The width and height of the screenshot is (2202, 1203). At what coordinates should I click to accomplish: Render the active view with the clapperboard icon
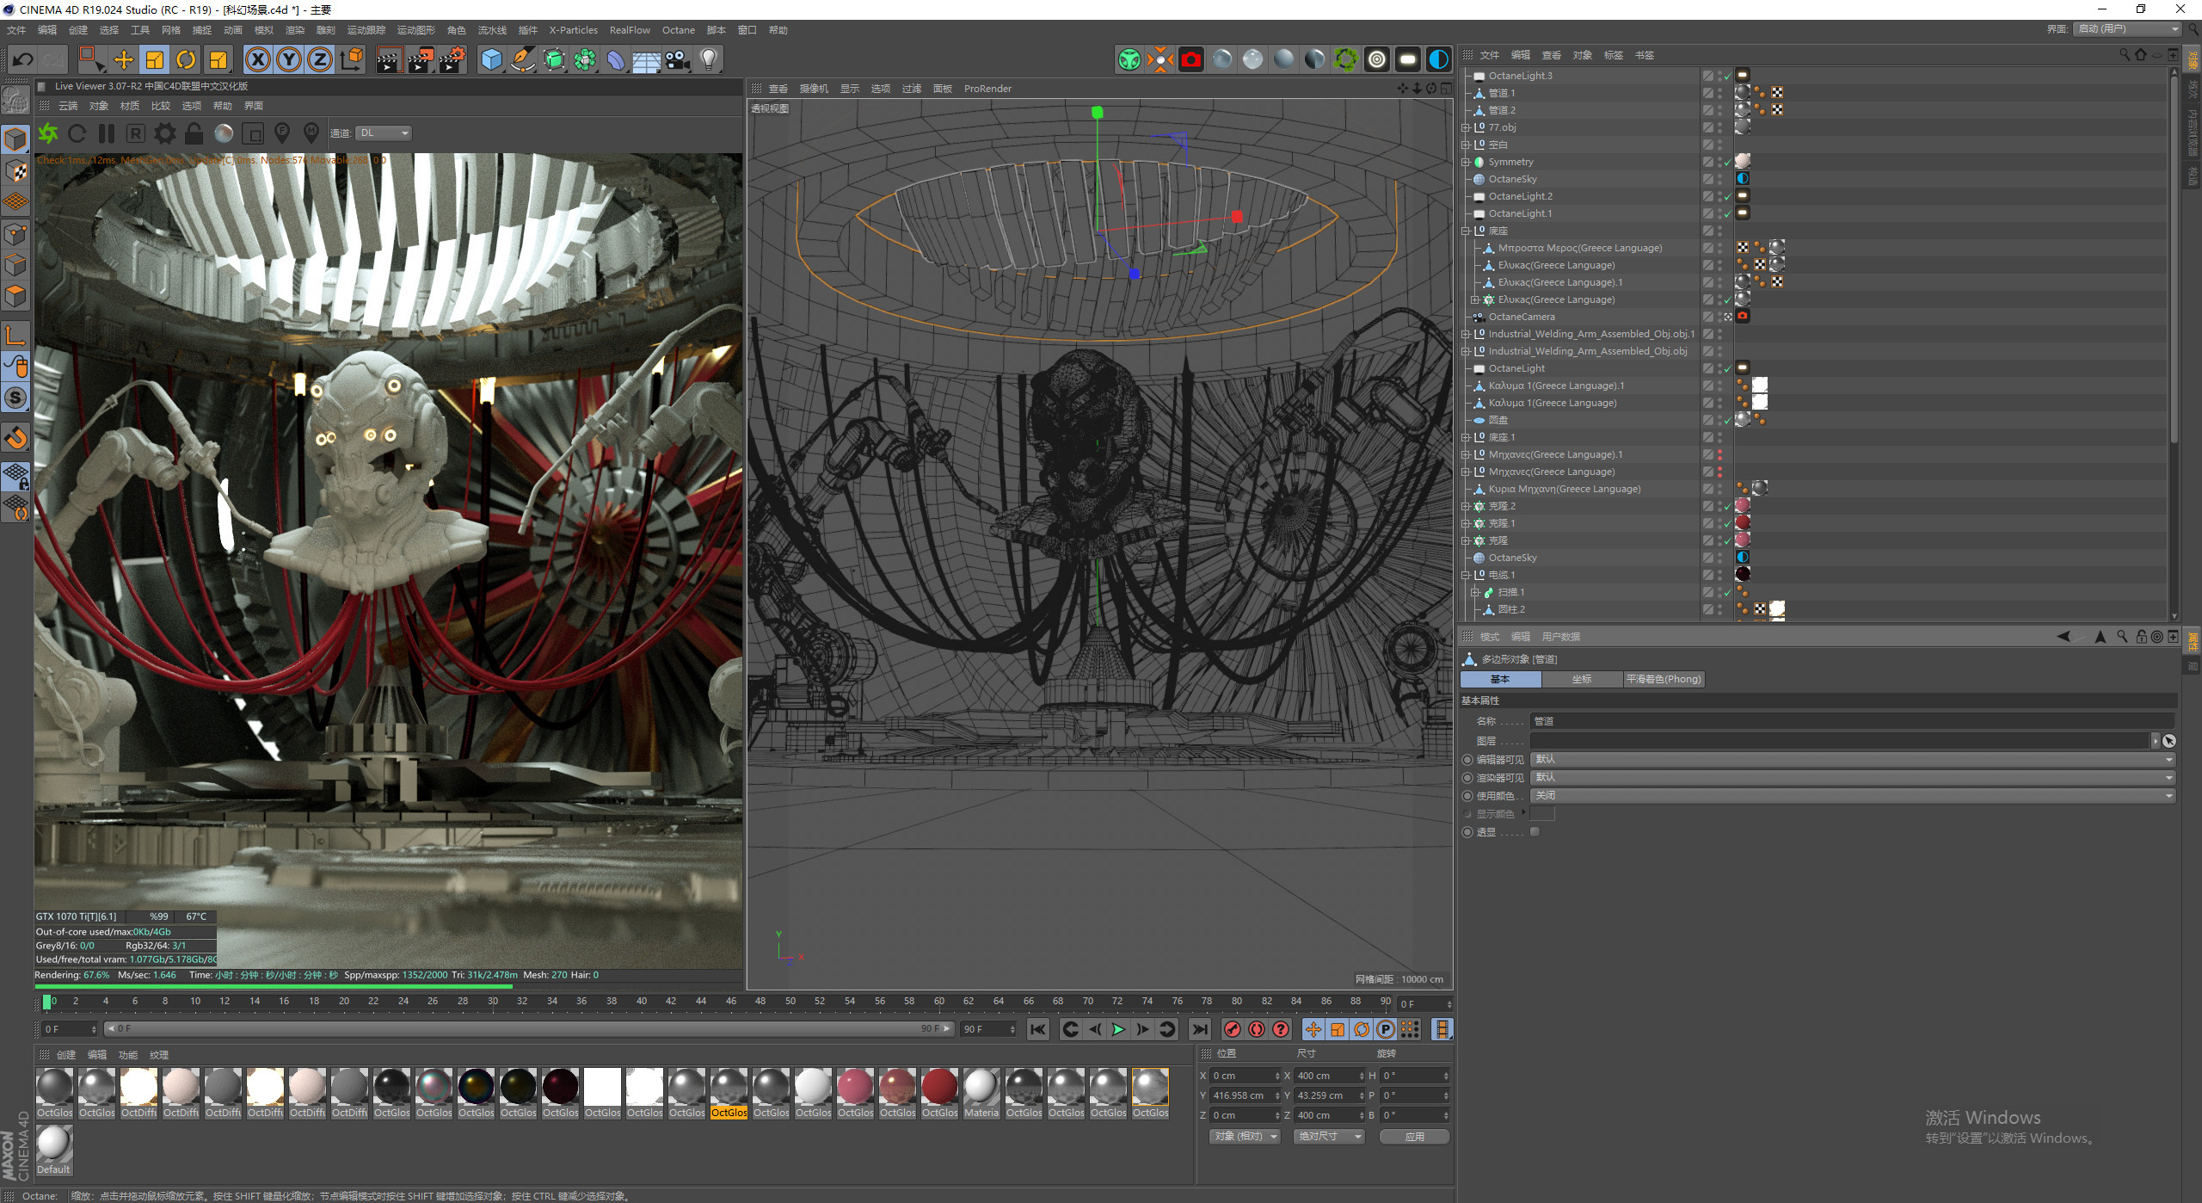390,59
